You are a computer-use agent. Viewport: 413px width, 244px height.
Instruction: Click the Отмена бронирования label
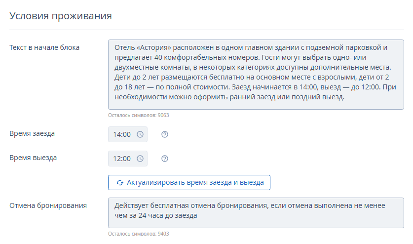pyautogui.click(x=48, y=205)
